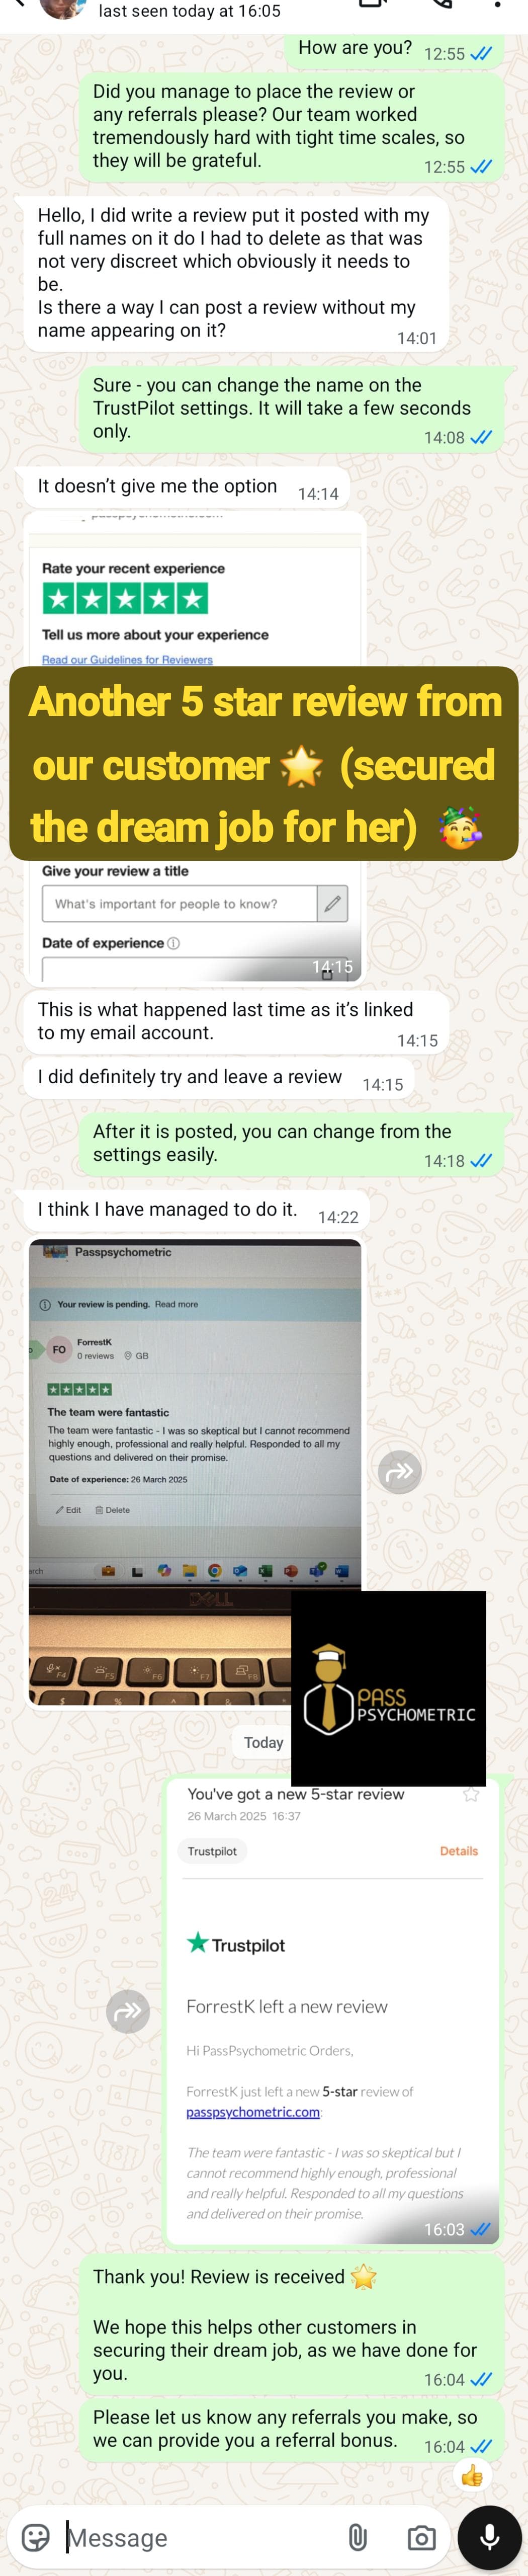The height and width of the screenshot is (2576, 528).
Task: Tap the Trustpilot sender label chip
Action: pyautogui.click(x=212, y=1851)
